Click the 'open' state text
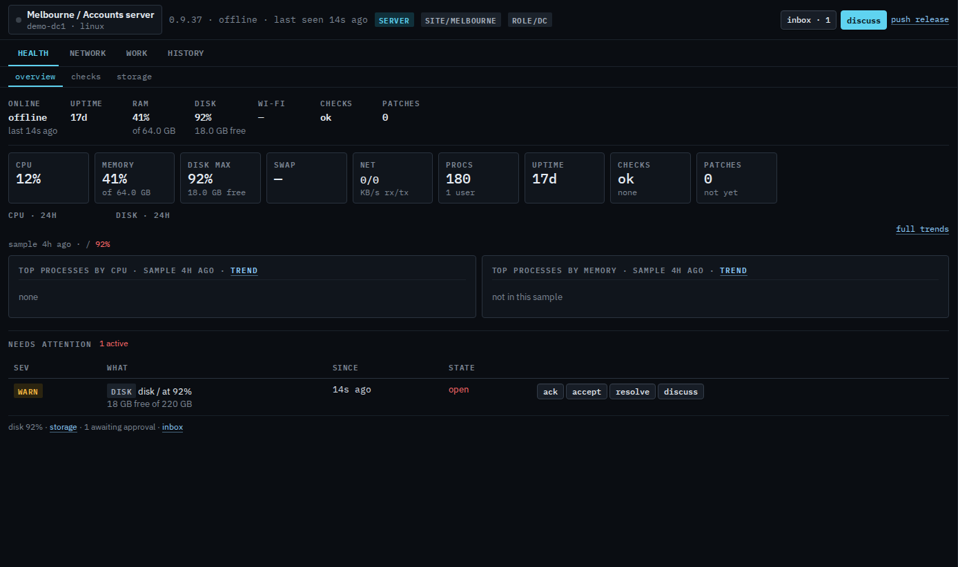This screenshot has width=958, height=567. 458,390
